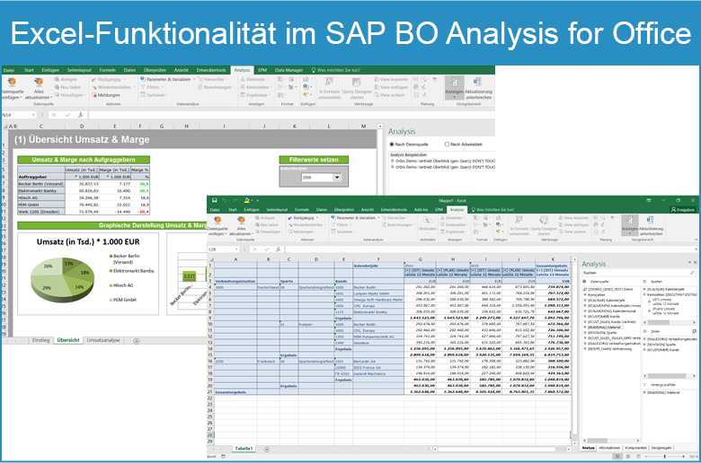
Task: Close the front Analysis task pane
Action: [x=695, y=263]
